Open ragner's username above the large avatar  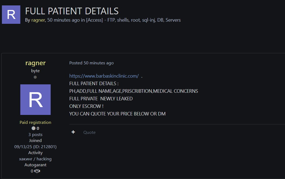pyautogui.click(x=35, y=63)
